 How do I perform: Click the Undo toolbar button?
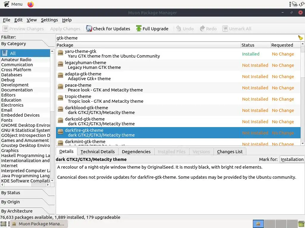(x=185, y=29)
